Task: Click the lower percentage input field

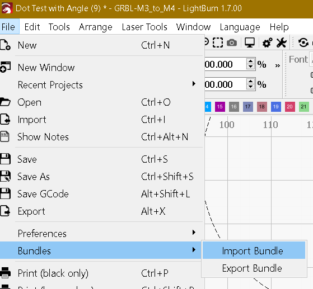Action: (226, 84)
